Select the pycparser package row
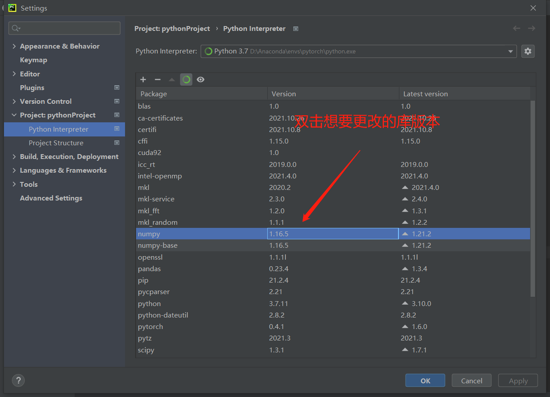The width and height of the screenshot is (550, 397). tap(333, 291)
